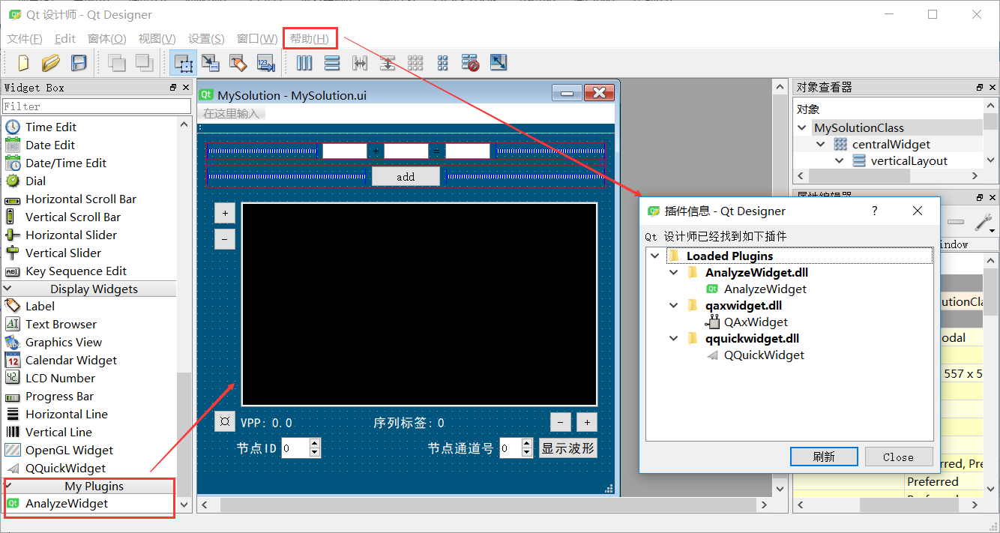The image size is (1000, 533).
Task: Open the 文件(F) menu
Action: click(25, 39)
